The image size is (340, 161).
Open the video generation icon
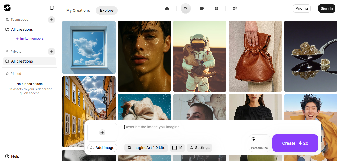coord(202,8)
